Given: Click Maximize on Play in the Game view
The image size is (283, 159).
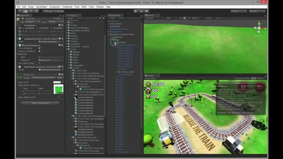Looking at the screenshot, I should pyautogui.click(x=243, y=79).
